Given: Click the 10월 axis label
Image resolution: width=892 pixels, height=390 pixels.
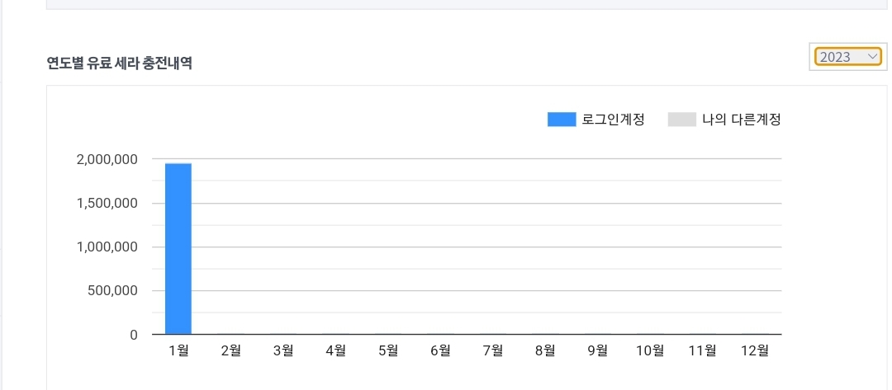Looking at the screenshot, I should (650, 350).
